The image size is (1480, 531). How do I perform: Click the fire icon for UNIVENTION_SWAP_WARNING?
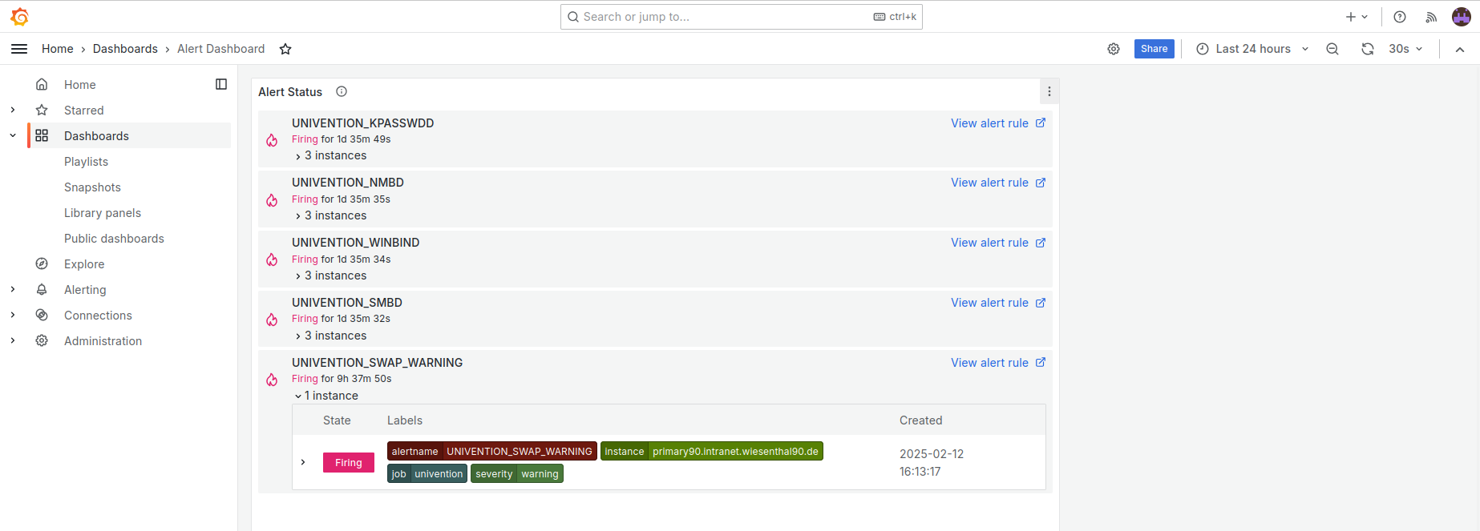point(272,380)
